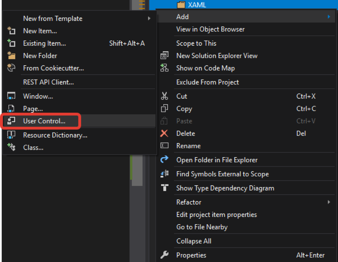338x262 pixels.
Task: Click the New Item icon
Action: tap(11, 31)
